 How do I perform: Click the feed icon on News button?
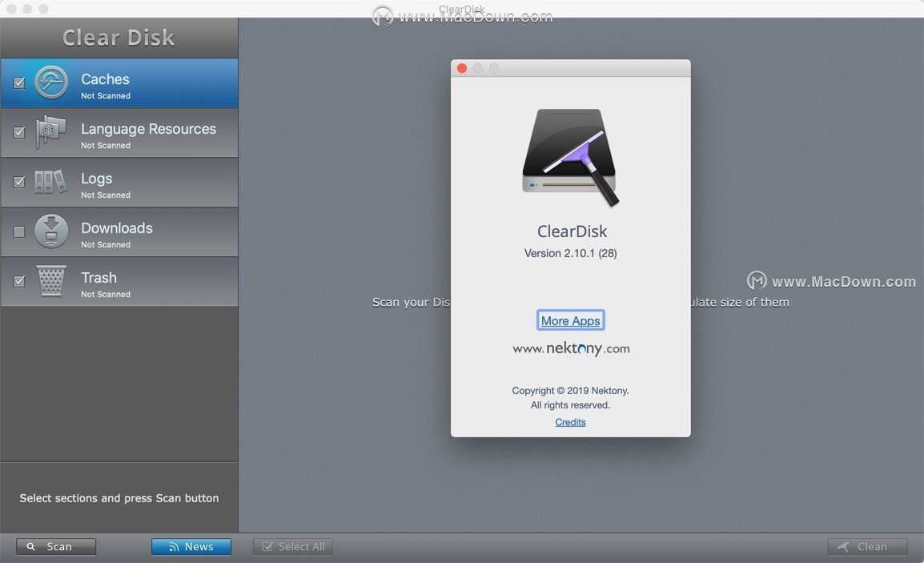[x=174, y=546]
